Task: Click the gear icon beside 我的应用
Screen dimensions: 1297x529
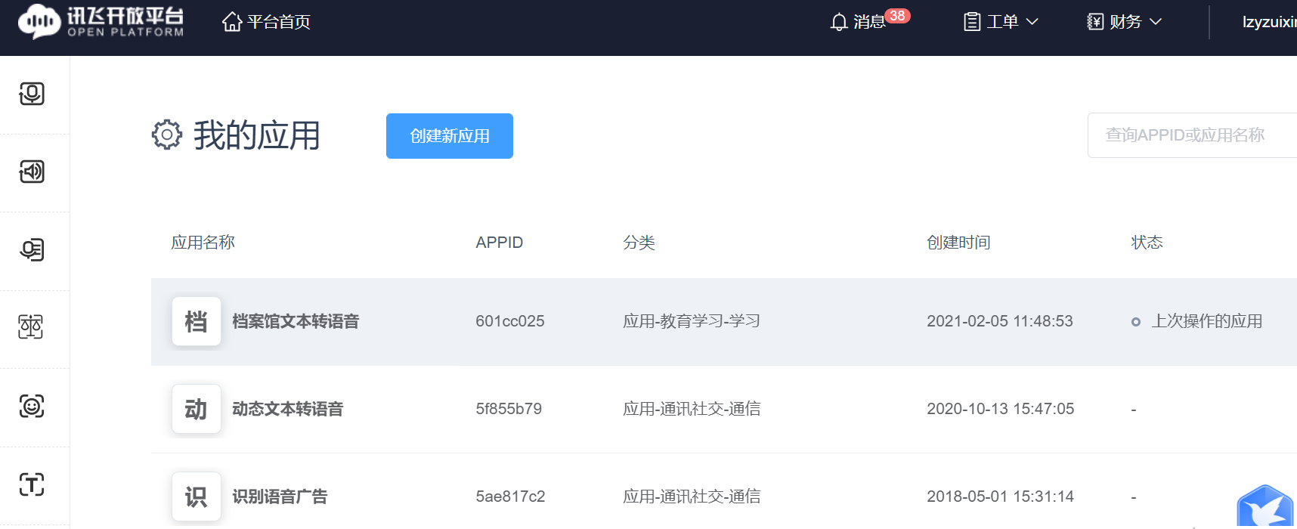Action: (167, 135)
